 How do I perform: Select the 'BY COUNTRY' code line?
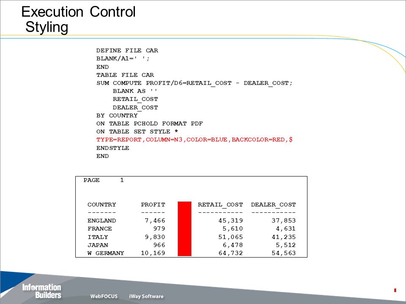117,115
